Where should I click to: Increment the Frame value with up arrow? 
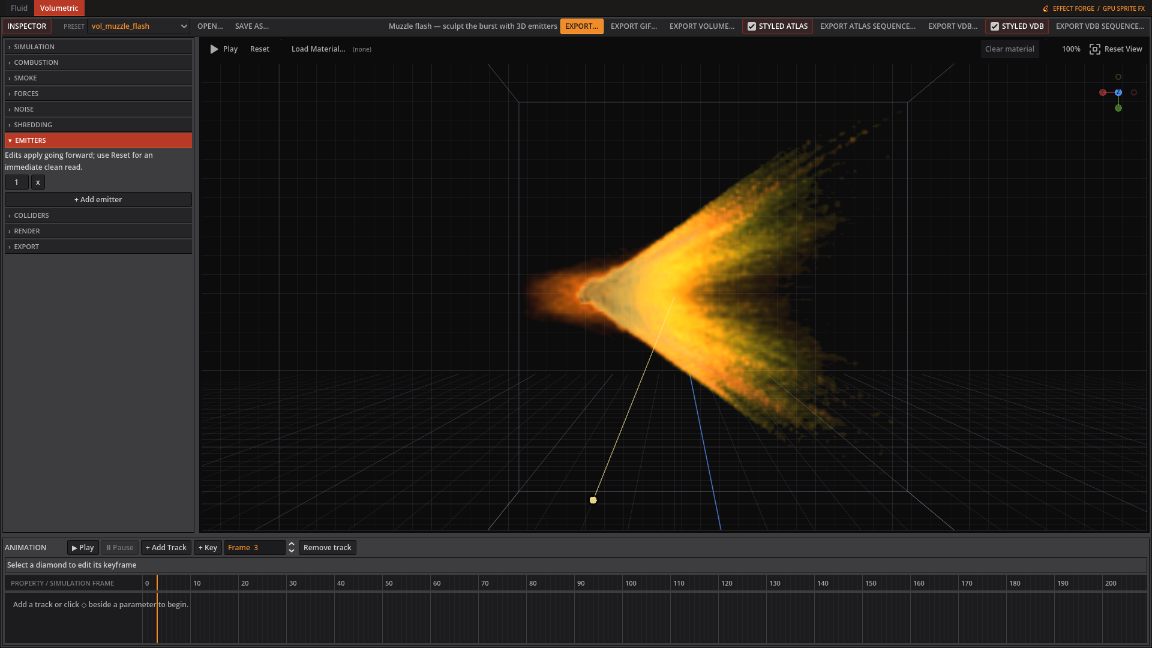292,544
